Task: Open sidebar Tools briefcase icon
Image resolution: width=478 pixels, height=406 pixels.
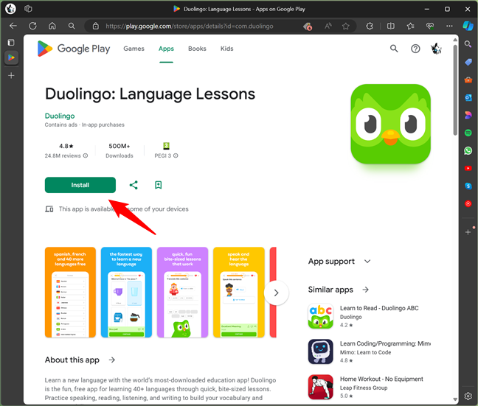Action: pos(468,80)
